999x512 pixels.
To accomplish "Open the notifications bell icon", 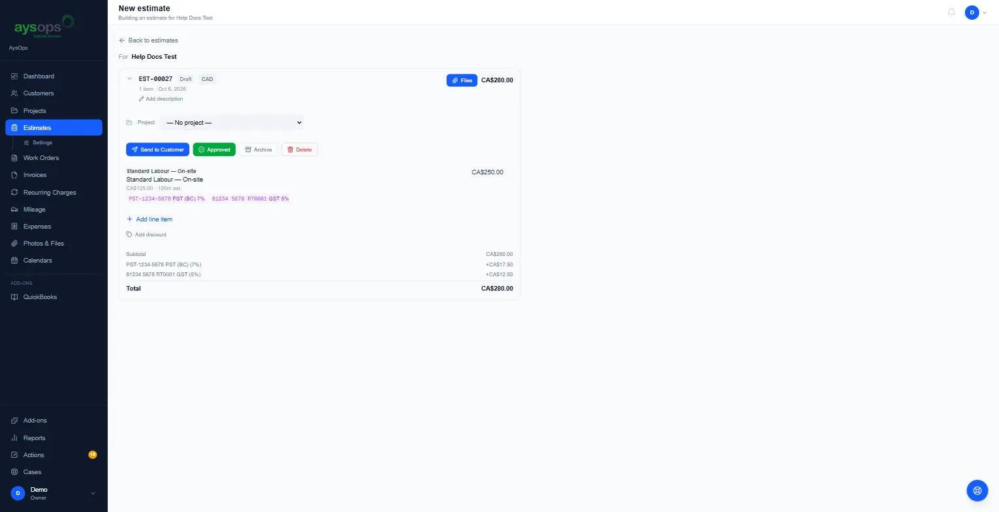I will 951,12.
